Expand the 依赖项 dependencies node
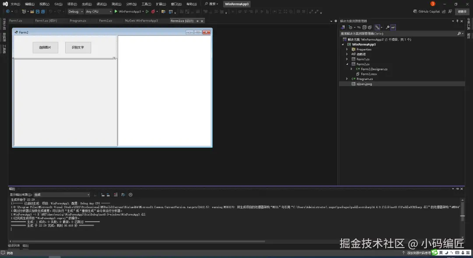473x258 pixels. [x=347, y=54]
